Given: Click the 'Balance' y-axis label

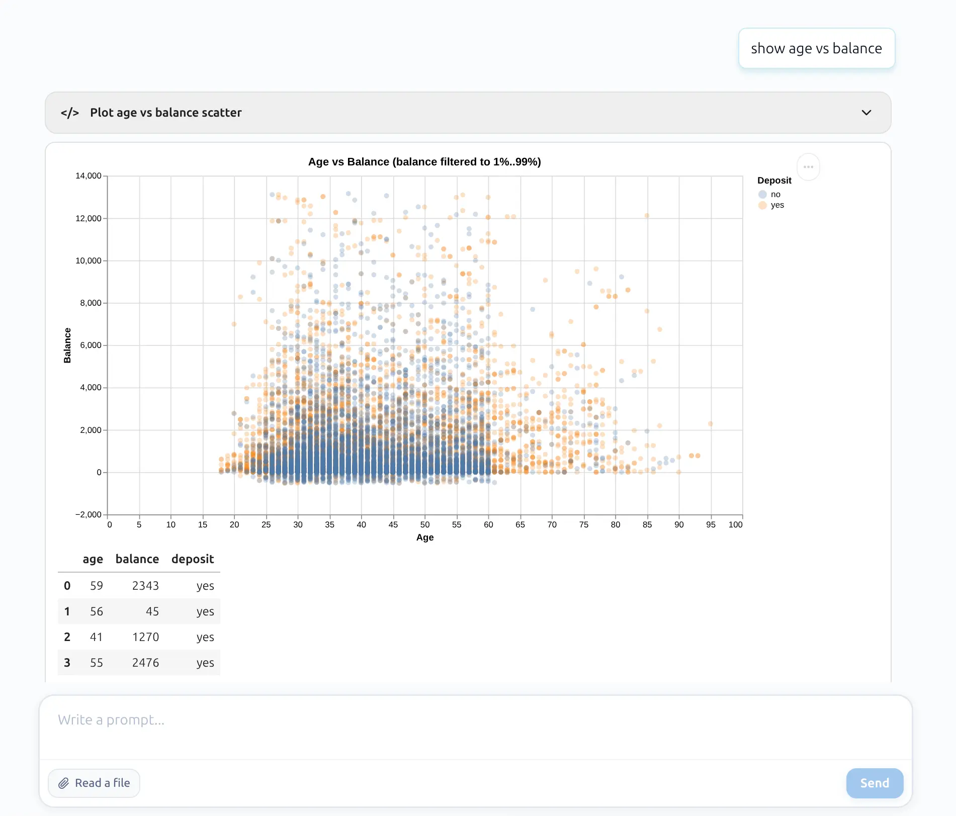Looking at the screenshot, I should (67, 345).
